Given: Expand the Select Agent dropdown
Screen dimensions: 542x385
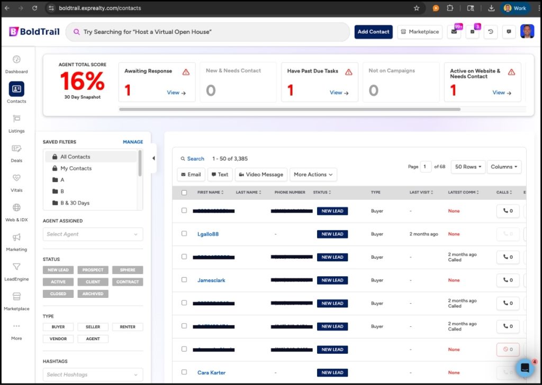Looking at the screenshot, I should (x=93, y=234).
